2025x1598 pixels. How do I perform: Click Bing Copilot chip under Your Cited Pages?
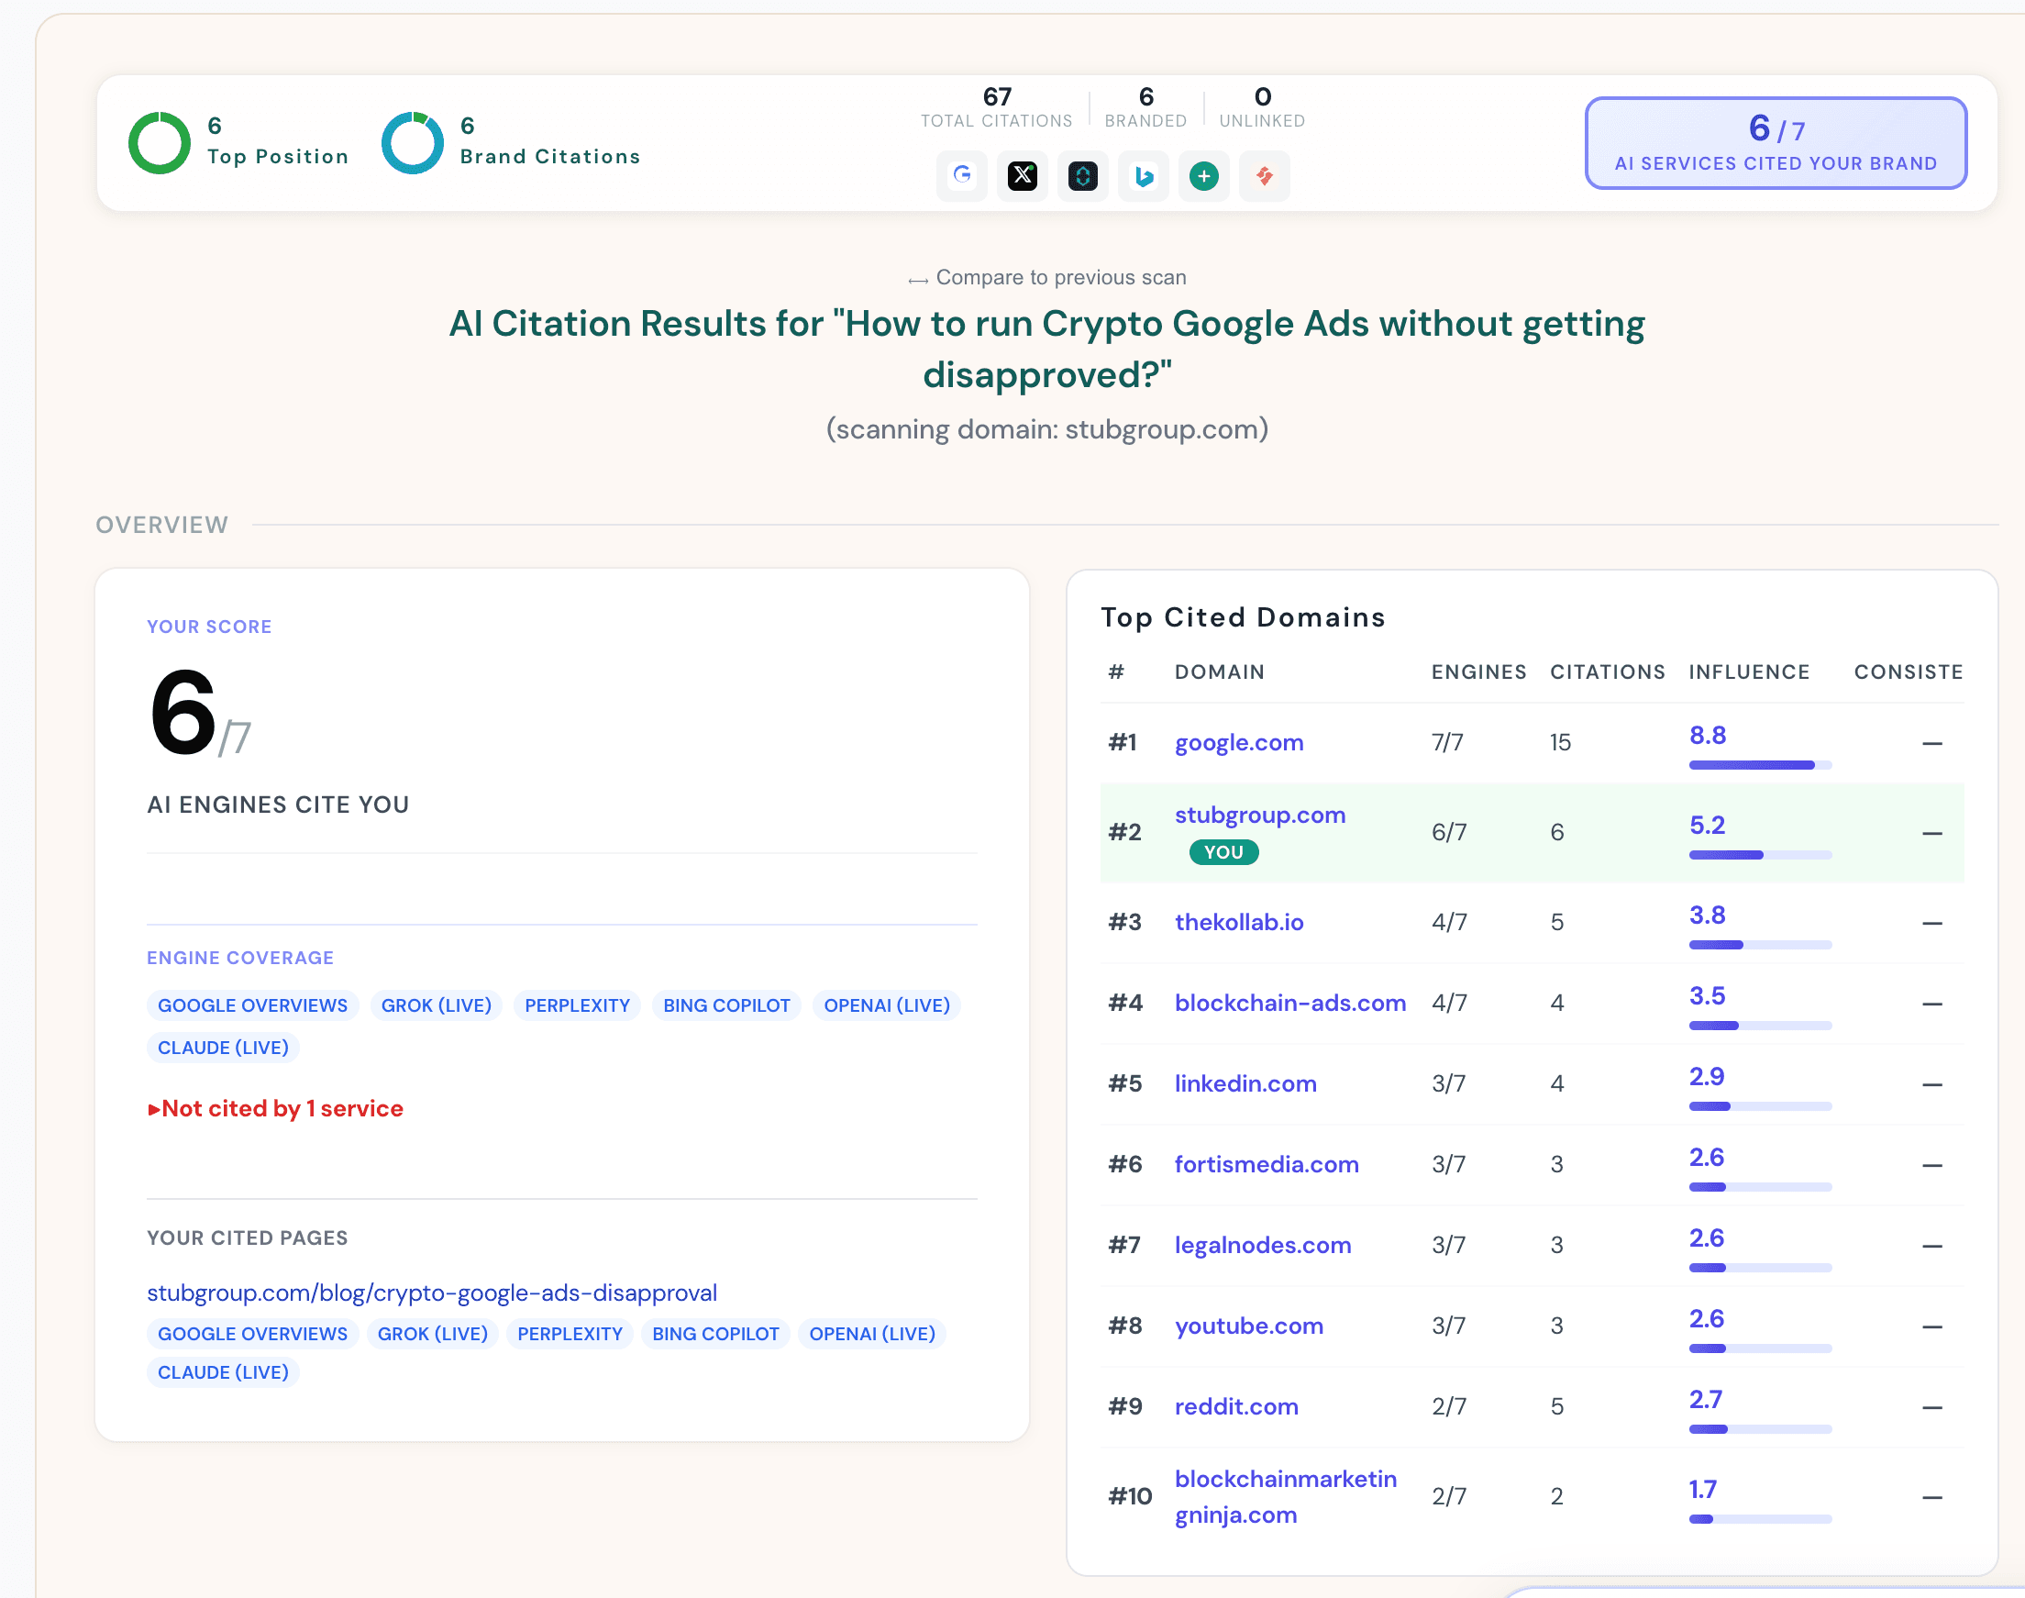tap(715, 1333)
